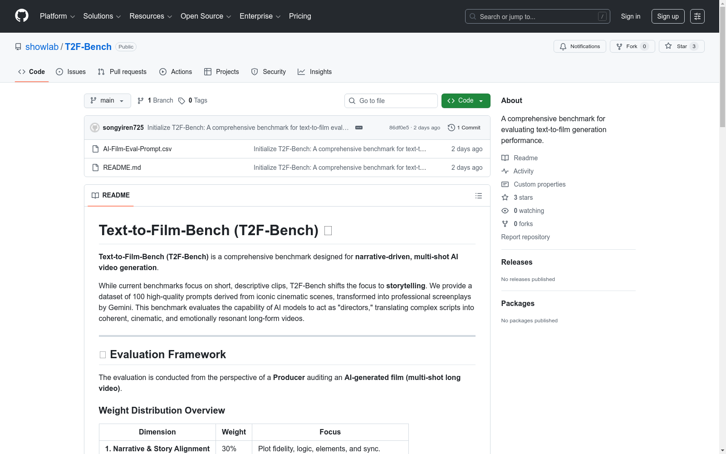The image size is (726, 454).
Task: Sign in to GitHub
Action: point(631,16)
